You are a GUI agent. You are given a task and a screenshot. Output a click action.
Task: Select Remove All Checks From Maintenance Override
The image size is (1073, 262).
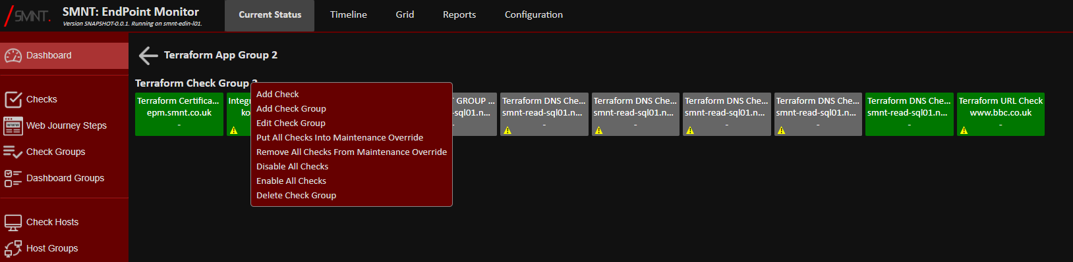point(351,152)
